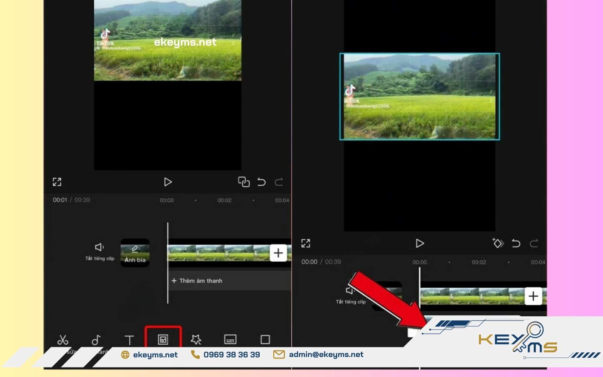Image resolution: width=603 pixels, height=377 pixels.
Task: Open the star effects tool
Action: point(196,340)
